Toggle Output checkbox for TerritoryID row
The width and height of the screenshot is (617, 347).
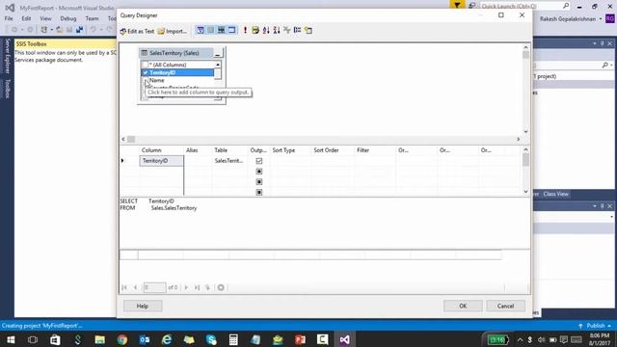coord(259,161)
